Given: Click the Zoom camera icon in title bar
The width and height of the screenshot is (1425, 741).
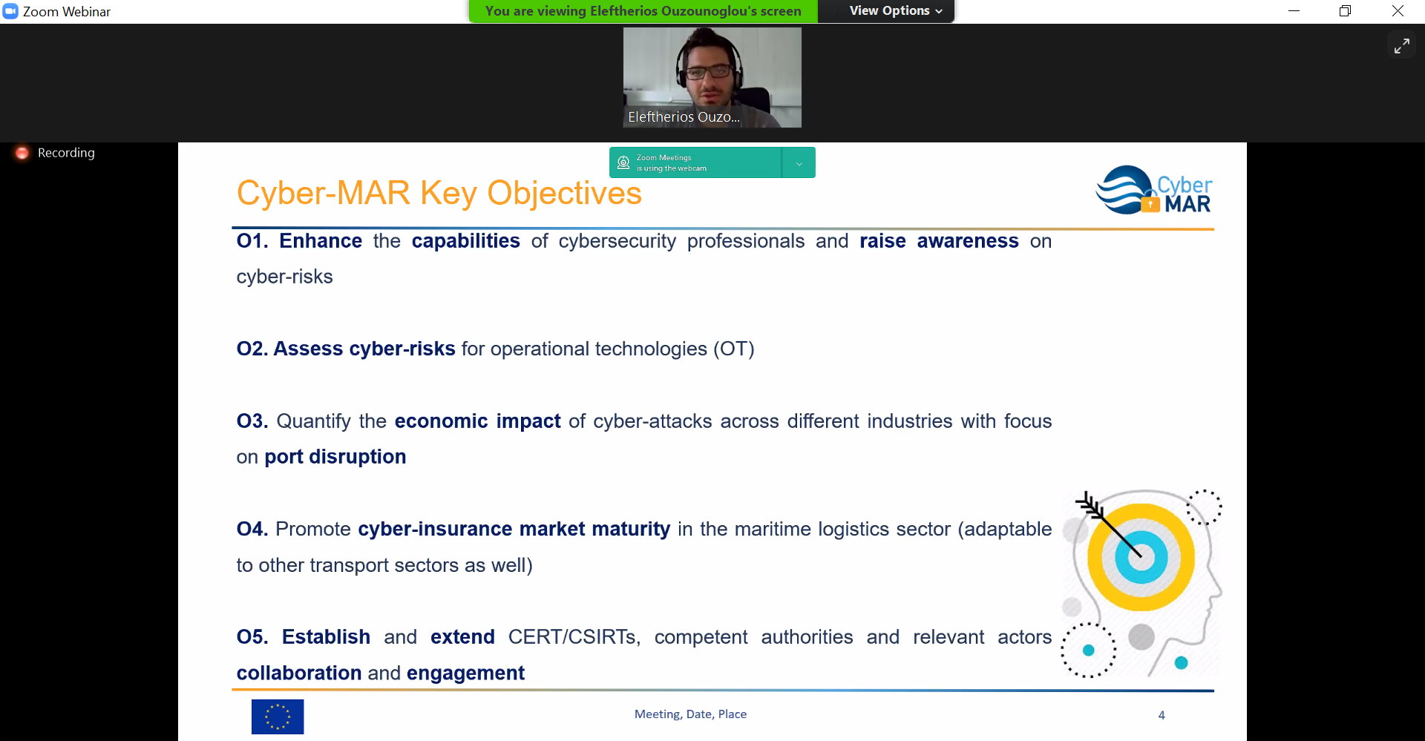Looking at the screenshot, I should pyautogui.click(x=10, y=11).
